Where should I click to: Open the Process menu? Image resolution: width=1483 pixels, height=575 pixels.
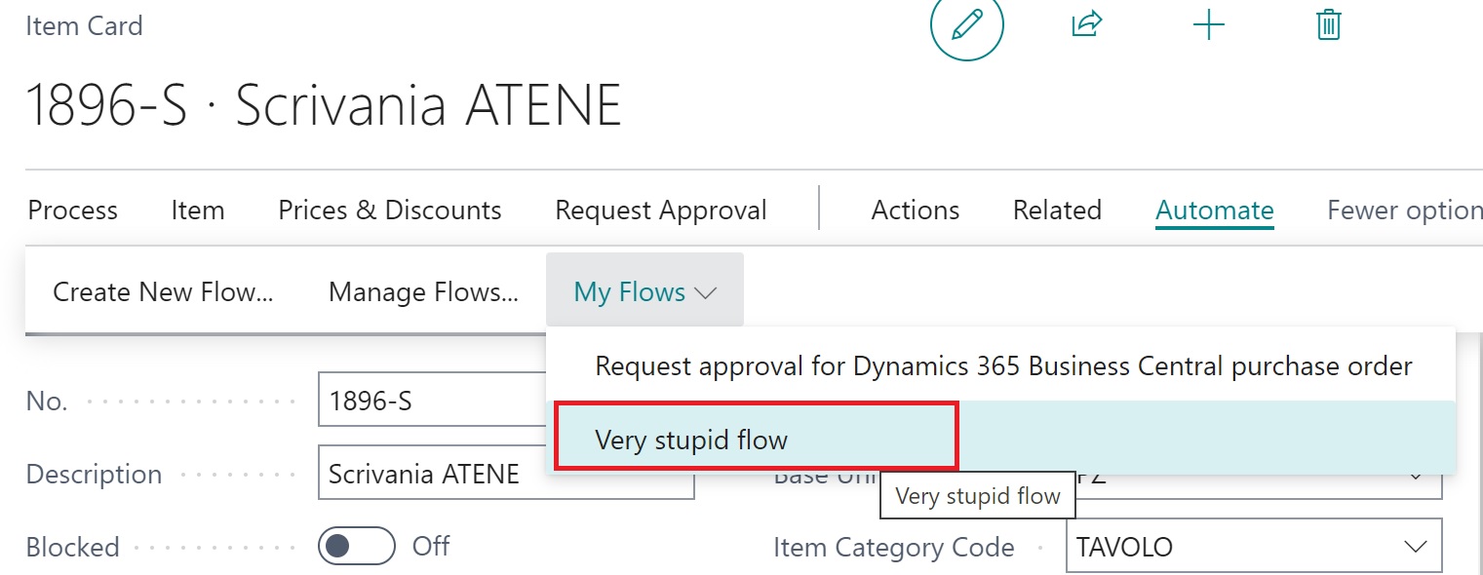coord(73,211)
